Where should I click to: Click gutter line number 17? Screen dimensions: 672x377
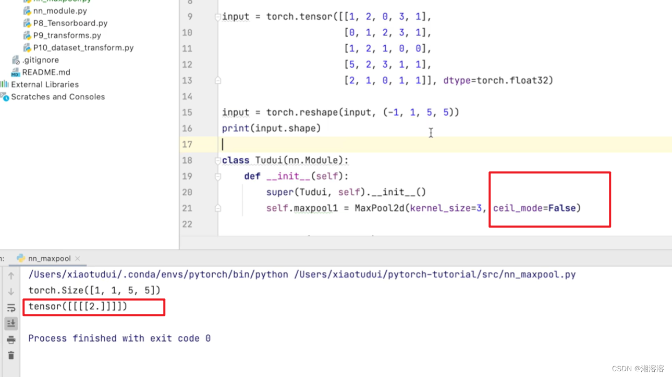coord(187,144)
